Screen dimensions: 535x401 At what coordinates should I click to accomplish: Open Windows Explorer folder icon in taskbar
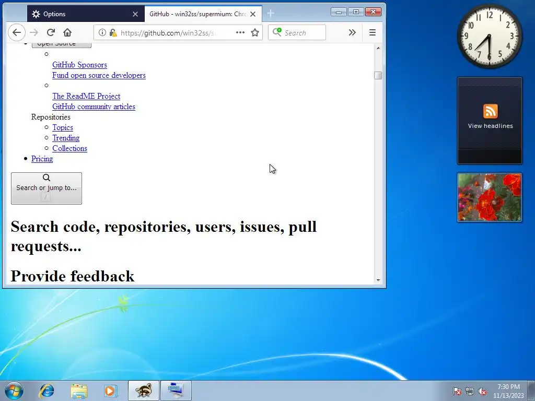pyautogui.click(x=79, y=391)
